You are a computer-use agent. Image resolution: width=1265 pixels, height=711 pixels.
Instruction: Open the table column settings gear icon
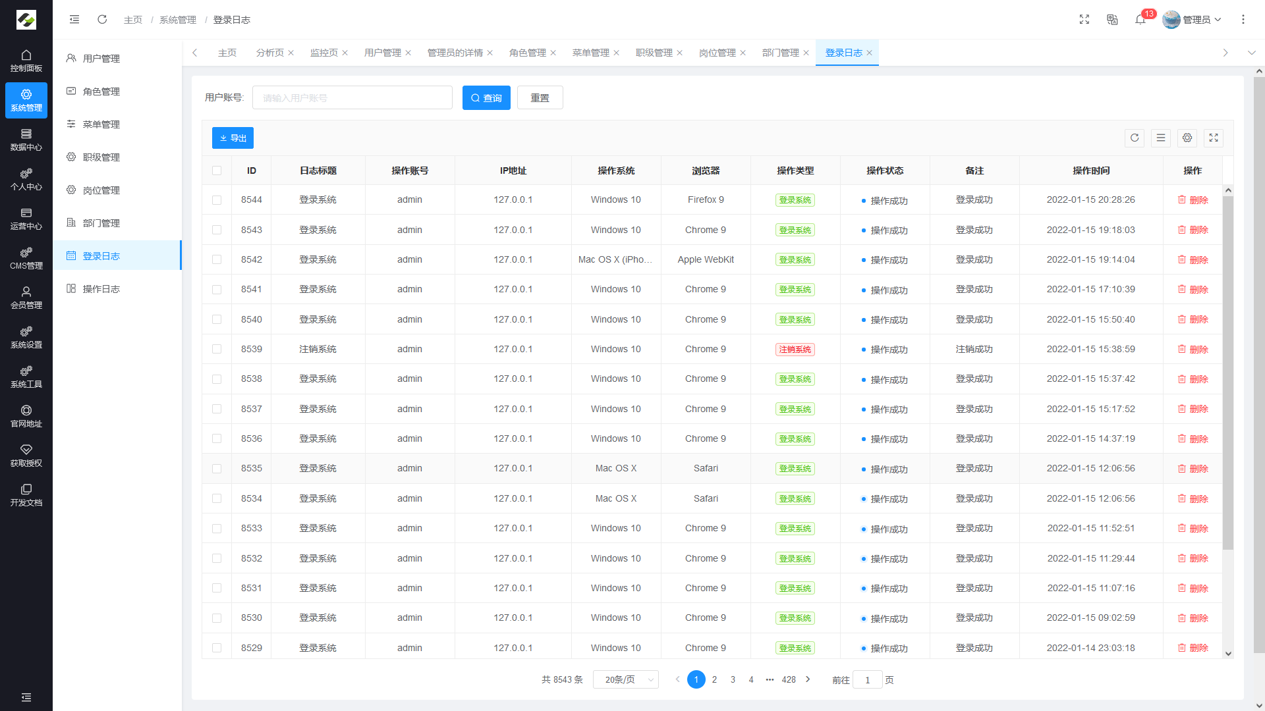(x=1187, y=138)
